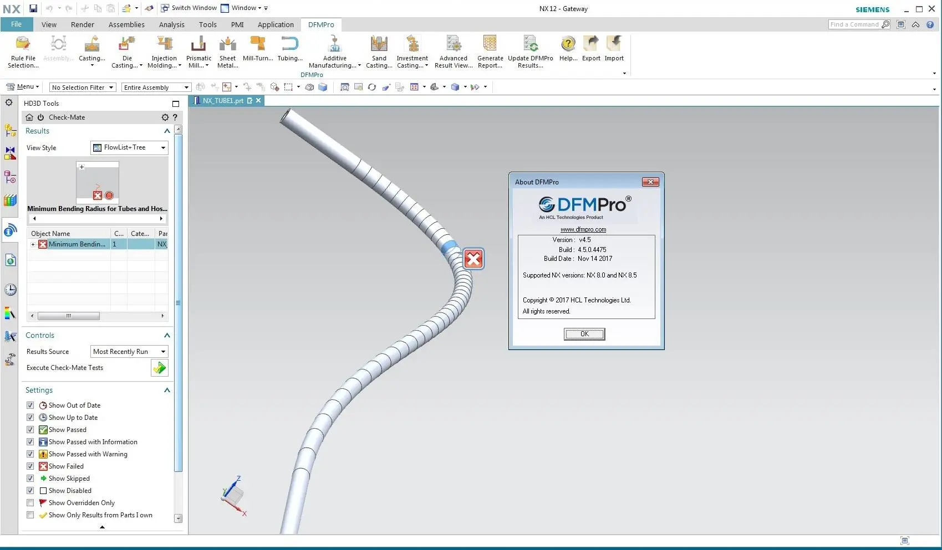Launch Die Casting analysis
The image size is (942, 550).
tap(127, 52)
